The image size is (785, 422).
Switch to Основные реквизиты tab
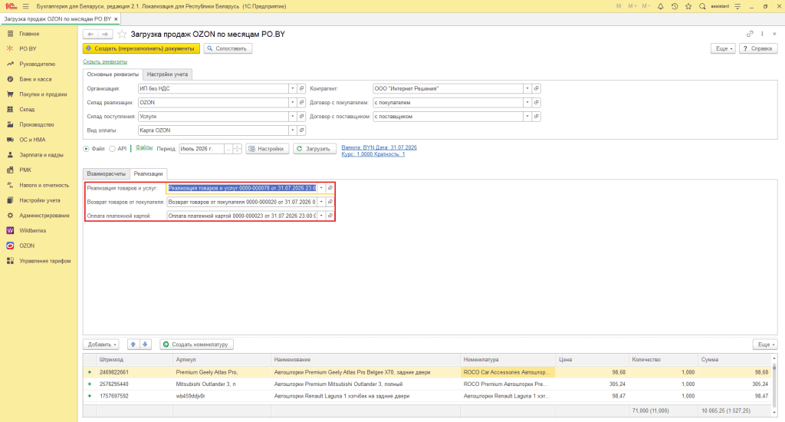pos(113,74)
